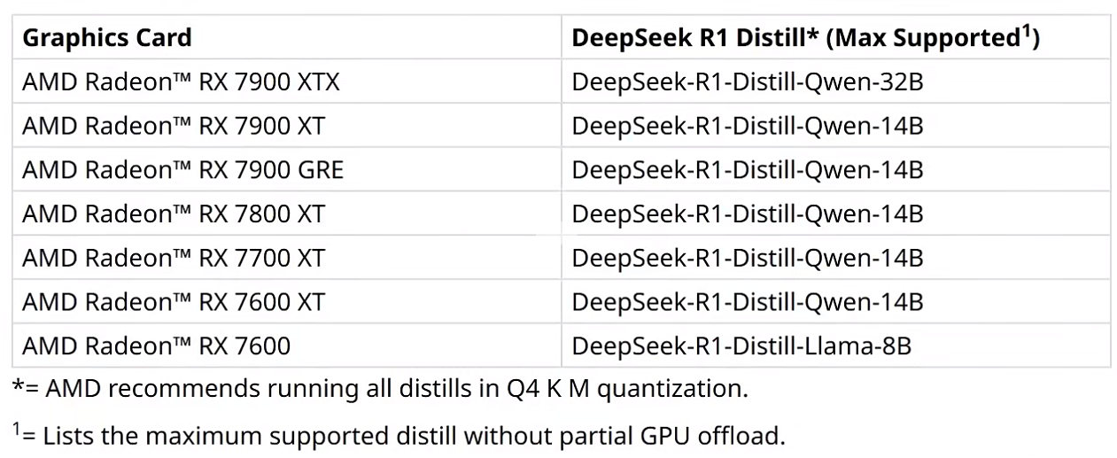1117x458 pixels.
Task: Click the Qwen-14B model in the RX 7800 XT row
Action: click(748, 214)
